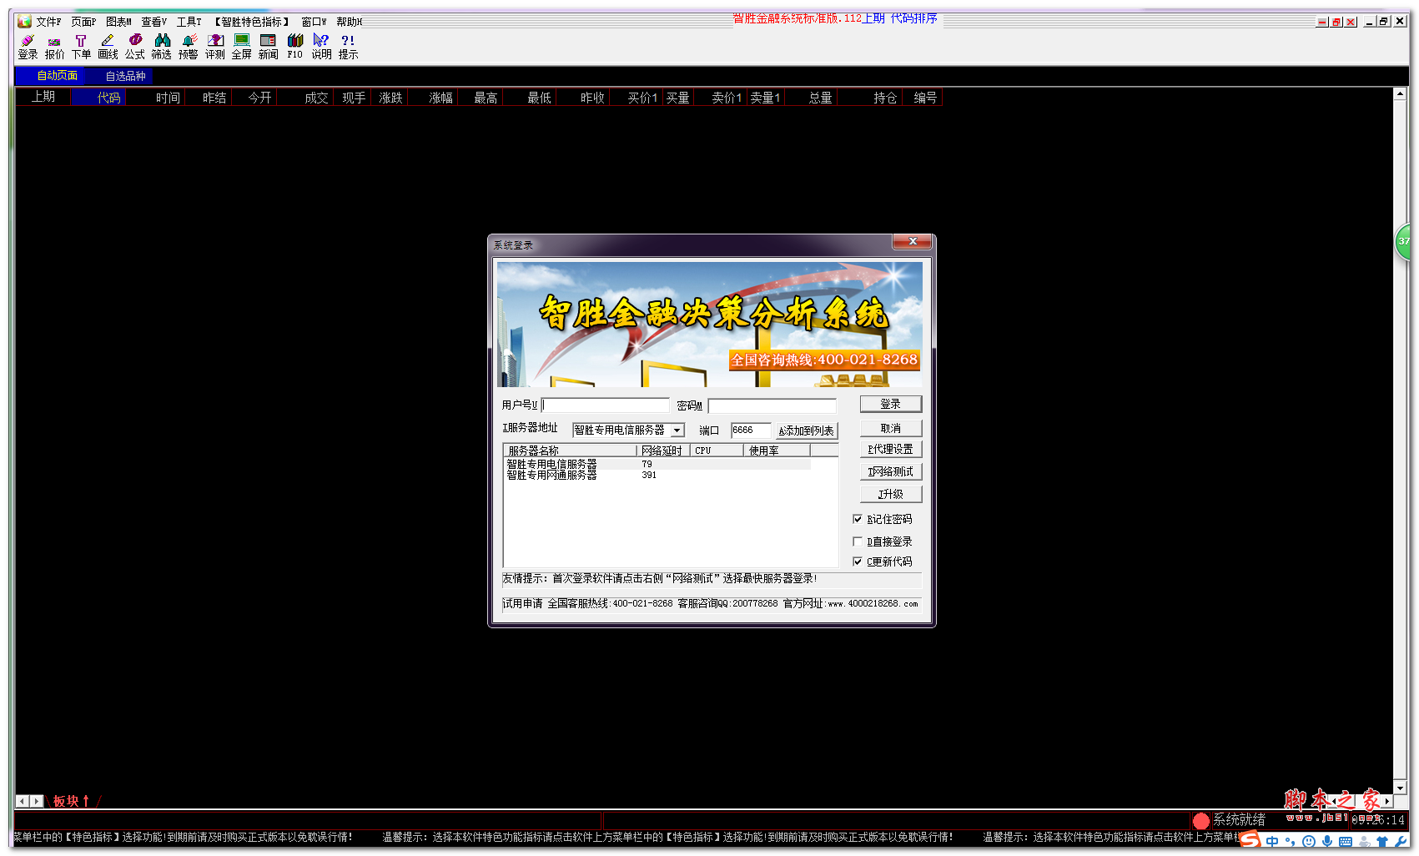Open the 下单 order entry tool
The width and height of the screenshot is (1419, 856).
(81, 46)
